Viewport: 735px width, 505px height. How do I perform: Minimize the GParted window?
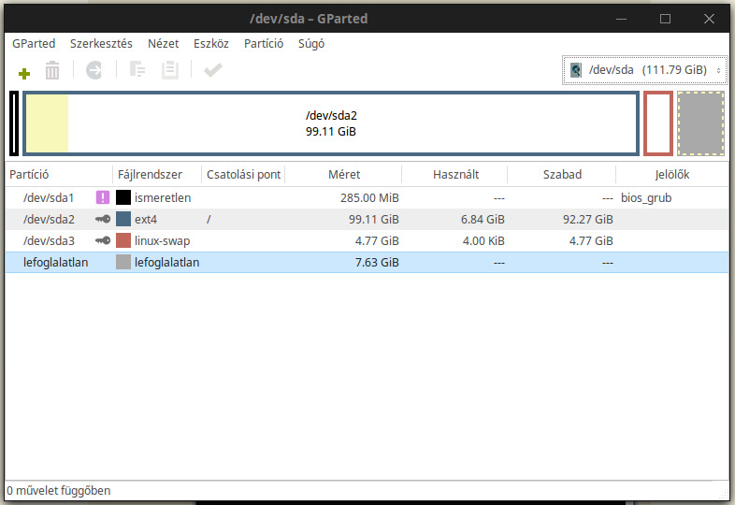621,19
